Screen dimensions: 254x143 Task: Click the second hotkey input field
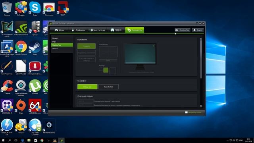coord(85,105)
